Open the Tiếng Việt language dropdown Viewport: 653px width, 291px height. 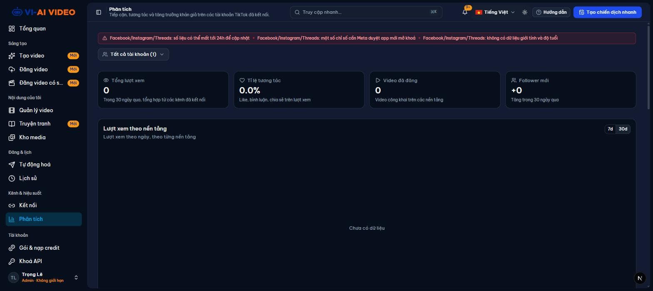(x=495, y=12)
